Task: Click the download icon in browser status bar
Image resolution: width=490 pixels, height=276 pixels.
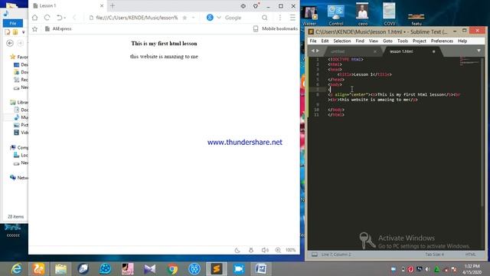Action: tap(251, 250)
